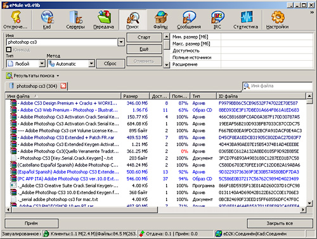Screen dimensions: 317x239
Task: Click the Сброс (Reset) button
Action: coord(110,63)
